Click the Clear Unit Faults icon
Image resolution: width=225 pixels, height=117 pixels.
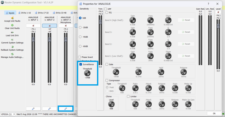pos(12,25)
